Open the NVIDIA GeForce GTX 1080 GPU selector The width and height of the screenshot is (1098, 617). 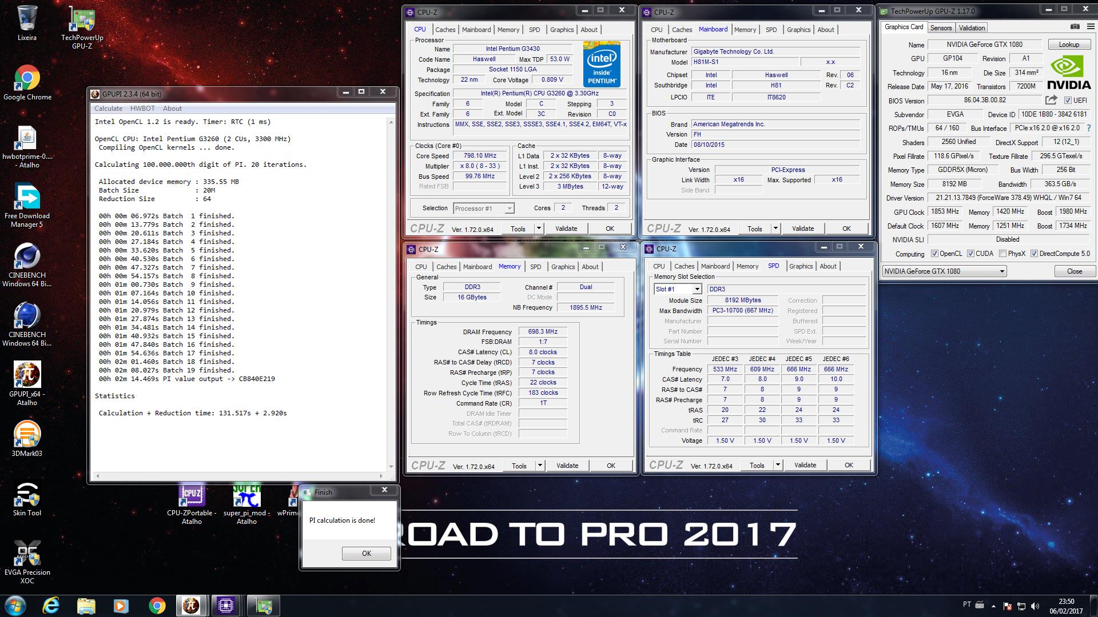(944, 271)
